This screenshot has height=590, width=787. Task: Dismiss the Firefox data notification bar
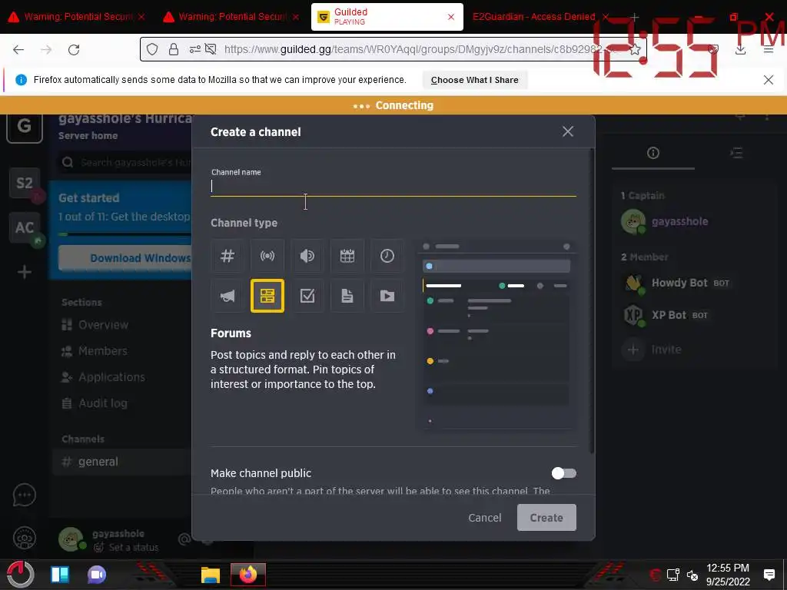click(768, 80)
